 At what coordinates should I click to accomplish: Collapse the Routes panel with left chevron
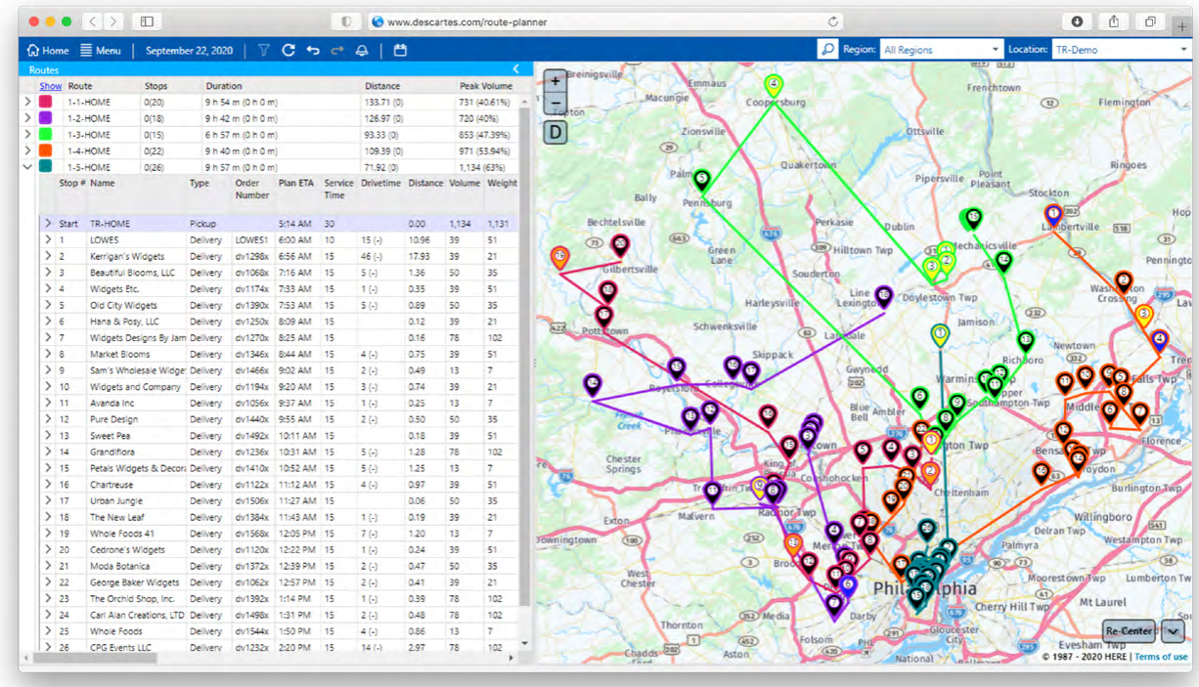516,69
